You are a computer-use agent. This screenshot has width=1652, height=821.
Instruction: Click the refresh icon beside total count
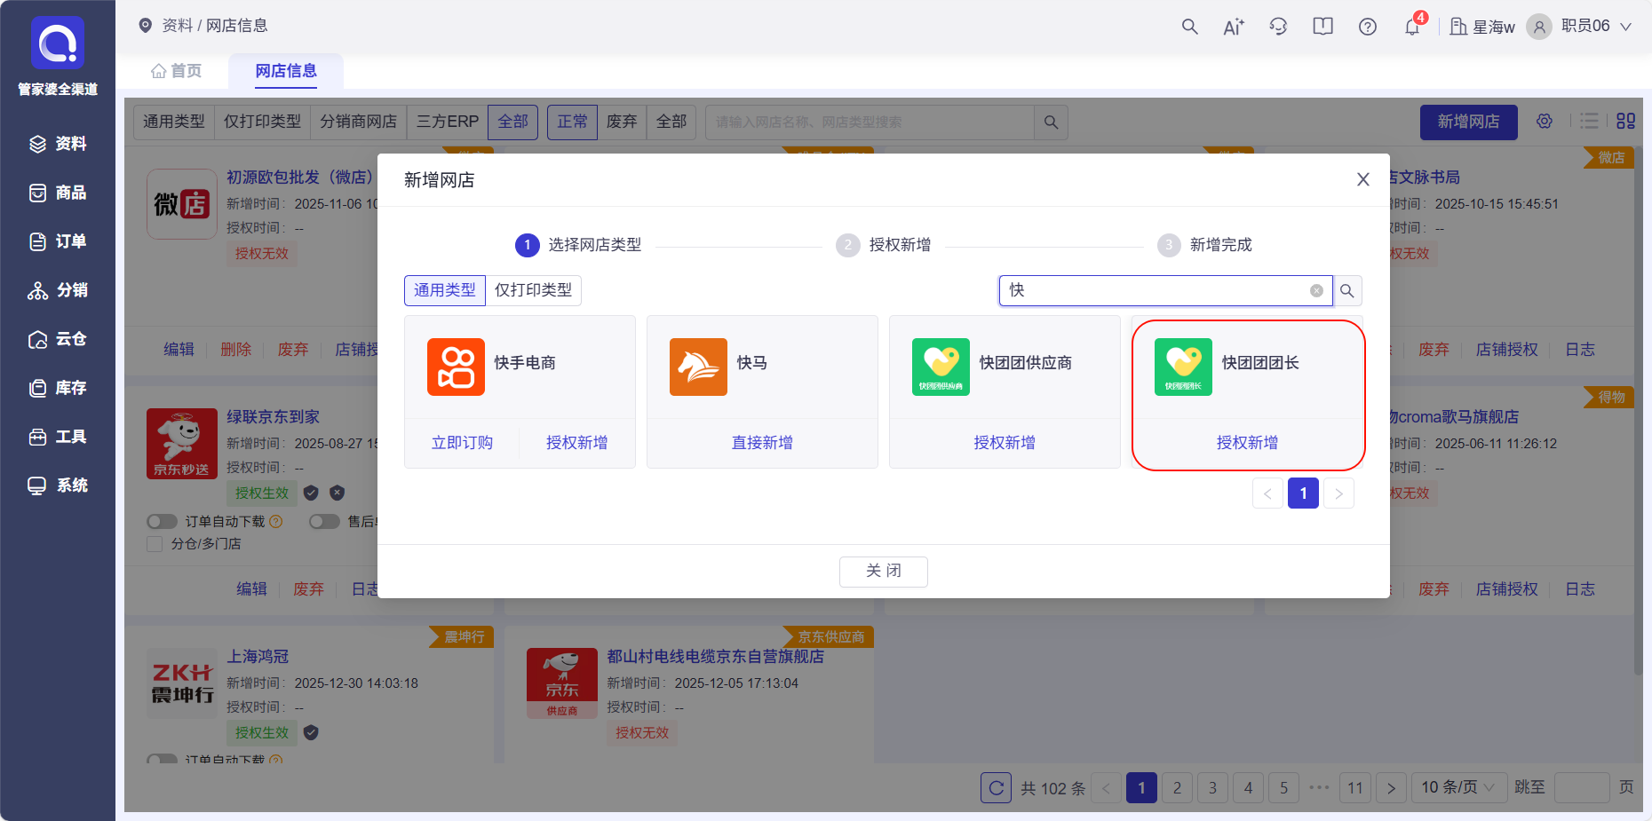(996, 787)
